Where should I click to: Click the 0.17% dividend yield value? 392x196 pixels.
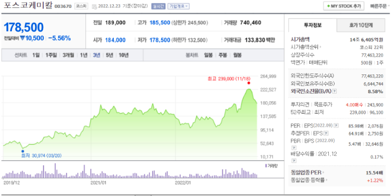coord(377,157)
